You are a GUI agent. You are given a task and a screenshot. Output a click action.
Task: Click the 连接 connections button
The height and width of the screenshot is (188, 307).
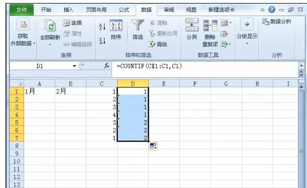[x=72, y=23]
